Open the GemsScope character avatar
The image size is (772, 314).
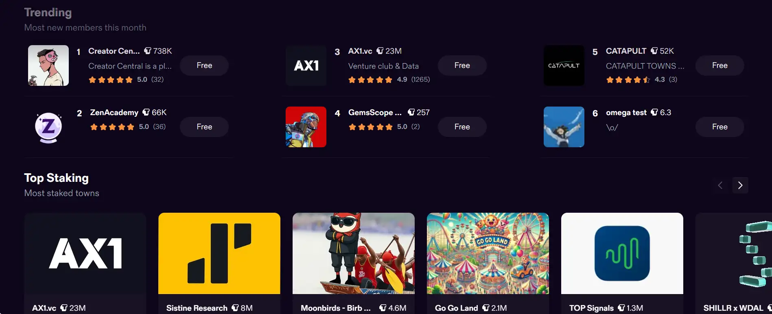tap(306, 127)
